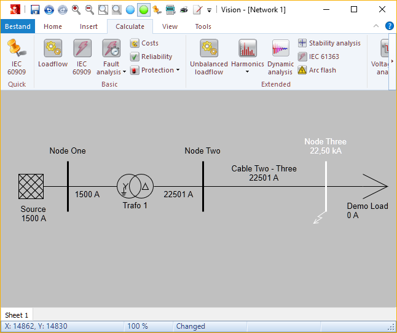Switch to the Home ribbon tab
The image size is (397, 333).
pyautogui.click(x=53, y=26)
